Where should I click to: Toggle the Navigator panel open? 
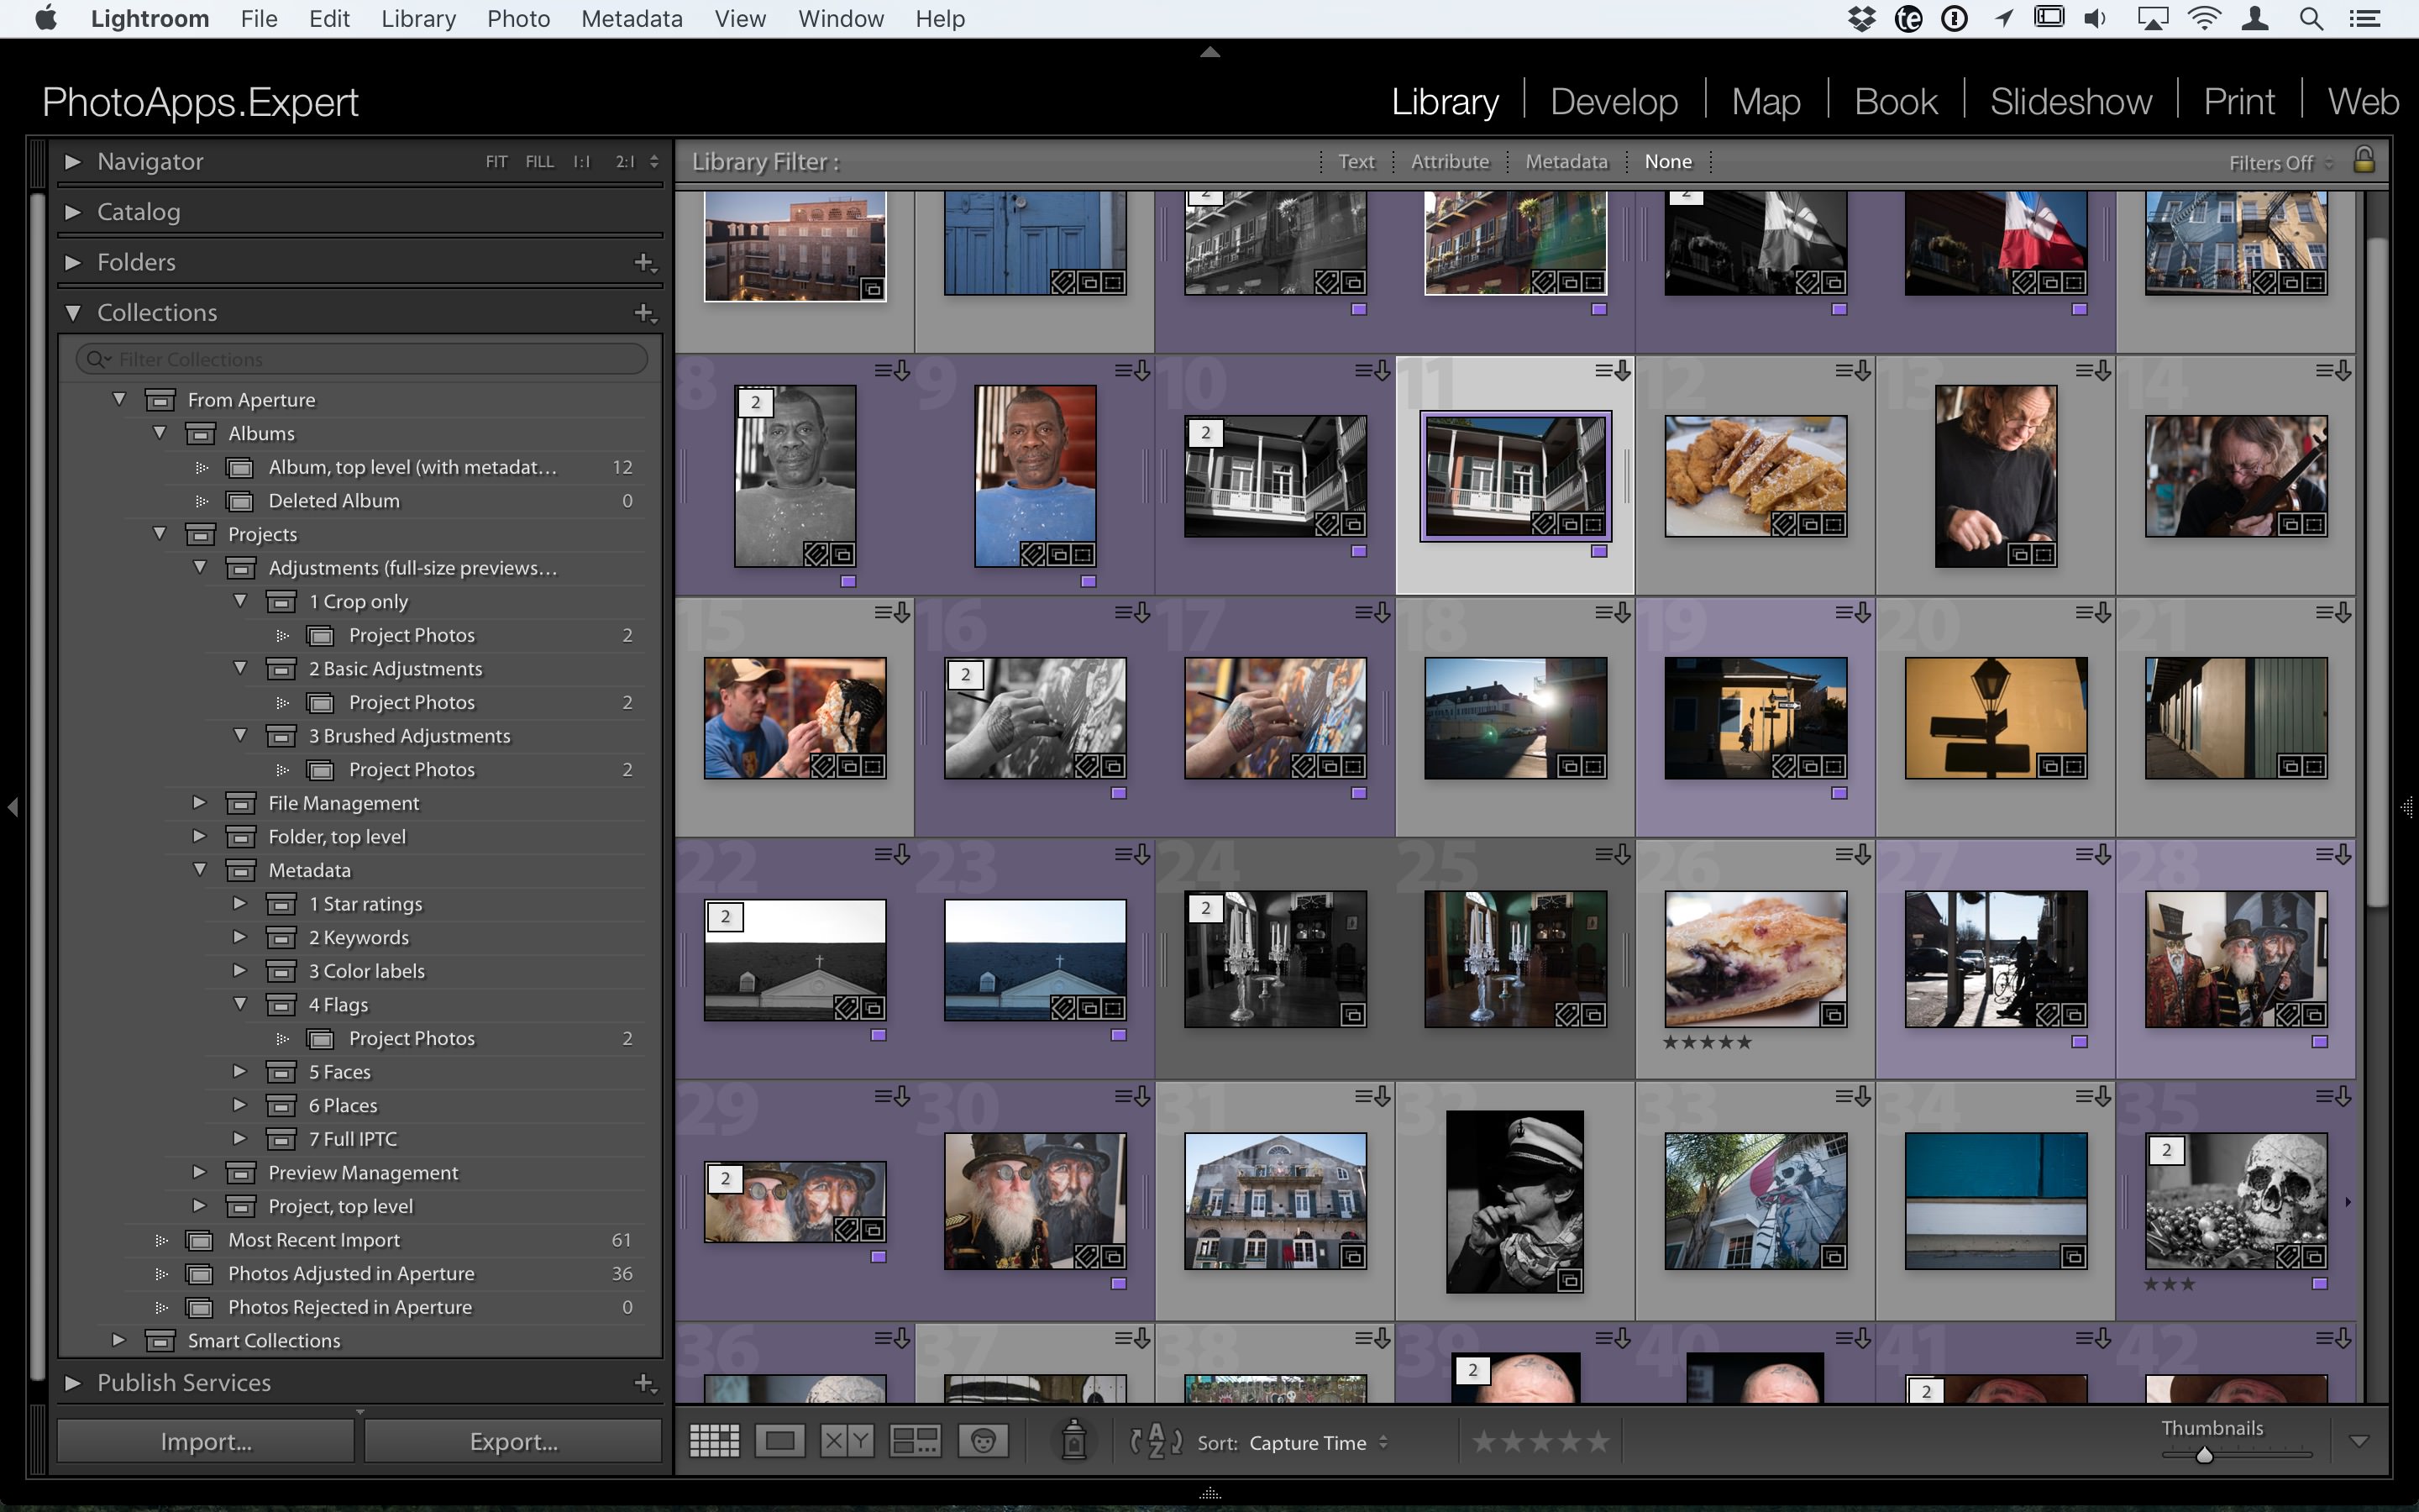click(71, 160)
